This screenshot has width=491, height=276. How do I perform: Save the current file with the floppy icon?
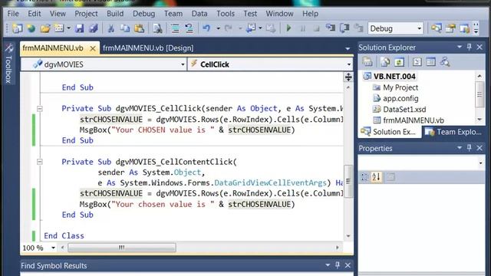79,28
